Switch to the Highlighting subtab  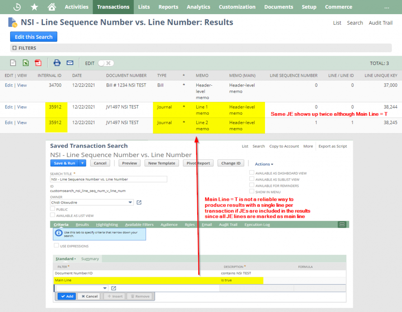click(x=107, y=224)
